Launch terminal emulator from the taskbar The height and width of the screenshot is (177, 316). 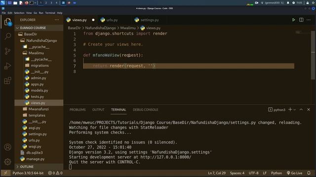pyautogui.click(x=32, y=3)
